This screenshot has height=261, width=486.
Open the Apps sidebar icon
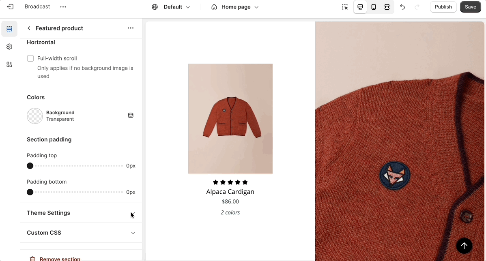(9, 64)
